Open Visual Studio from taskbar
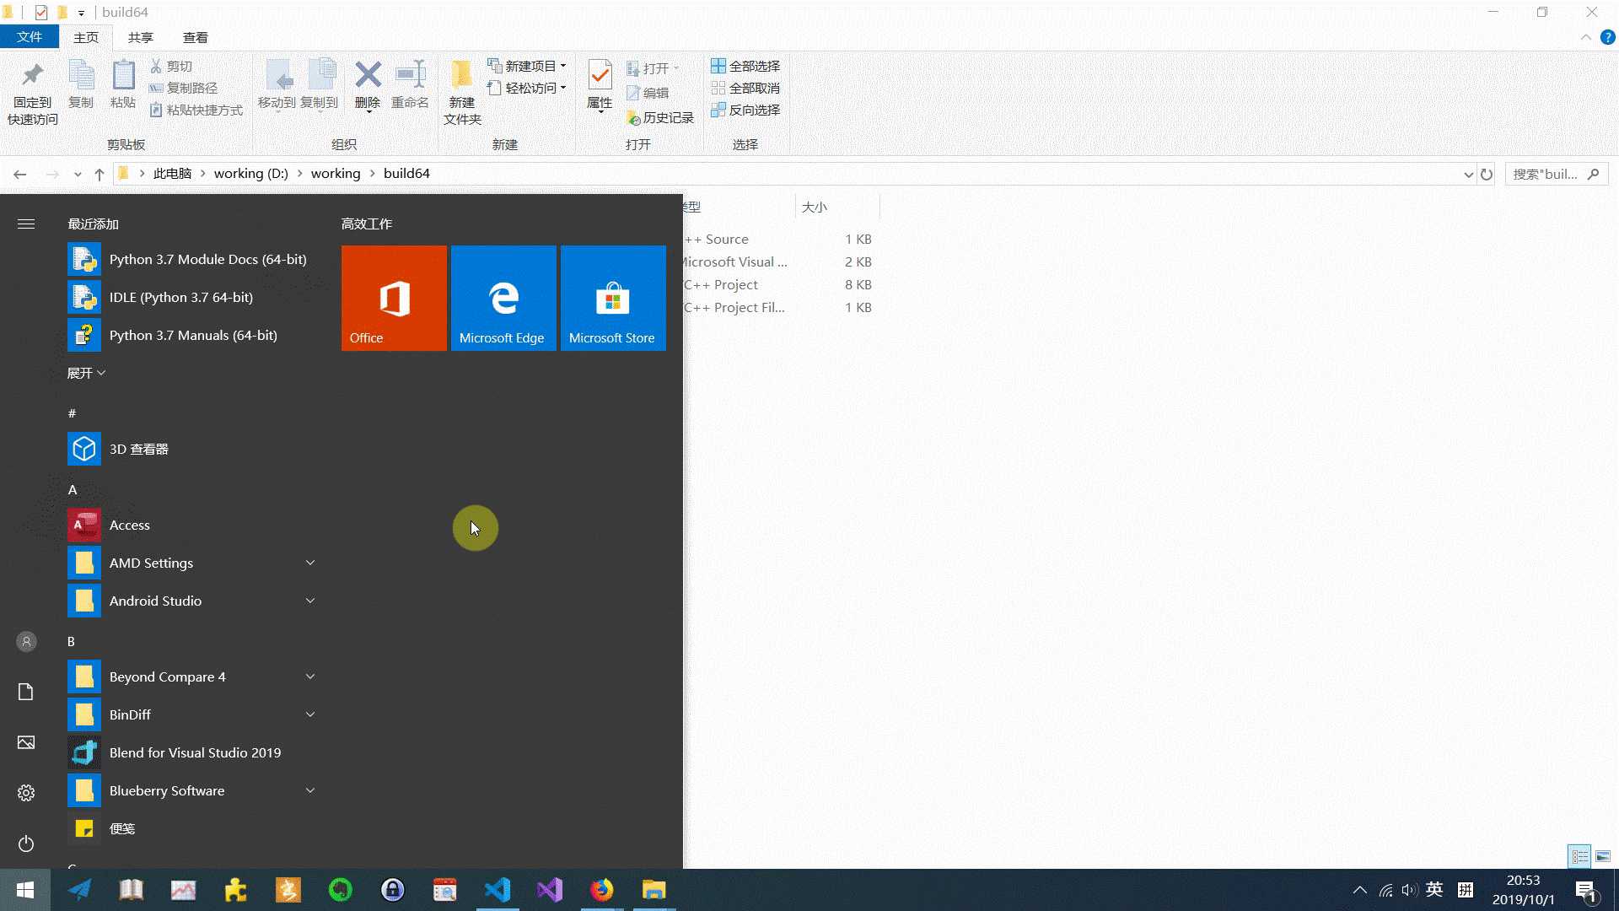 [550, 890]
